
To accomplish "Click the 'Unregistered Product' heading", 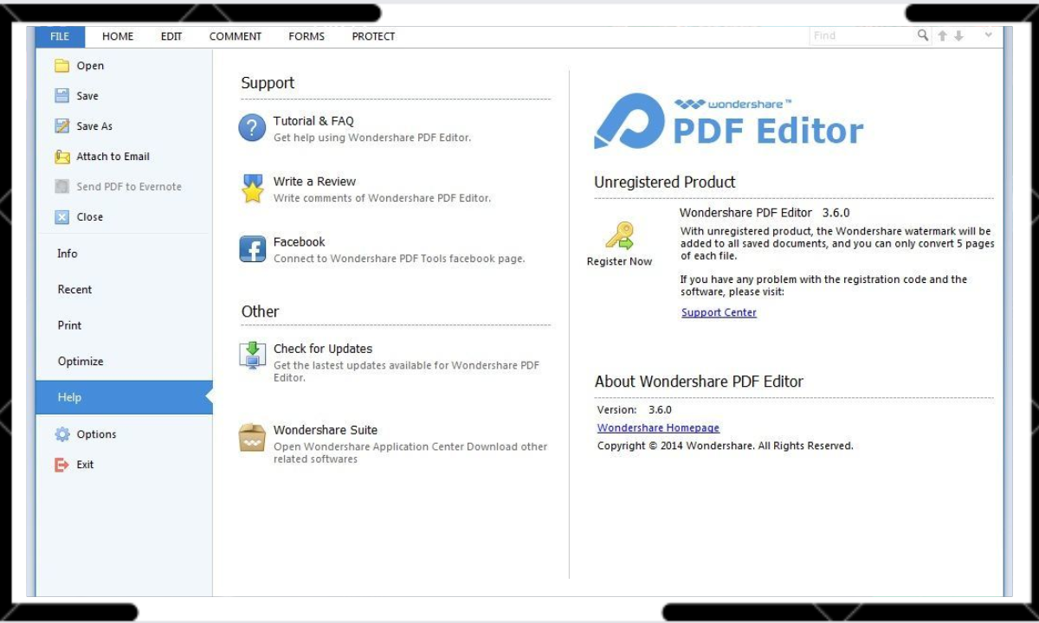I will coord(665,183).
